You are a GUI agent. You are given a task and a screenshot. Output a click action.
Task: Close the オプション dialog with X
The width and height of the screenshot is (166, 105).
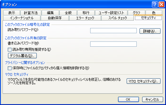[161, 5]
